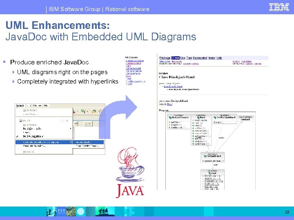The height and width of the screenshot is (220, 294).
Task: Click the FRAMES link in navigation bar
Action: (236, 61)
